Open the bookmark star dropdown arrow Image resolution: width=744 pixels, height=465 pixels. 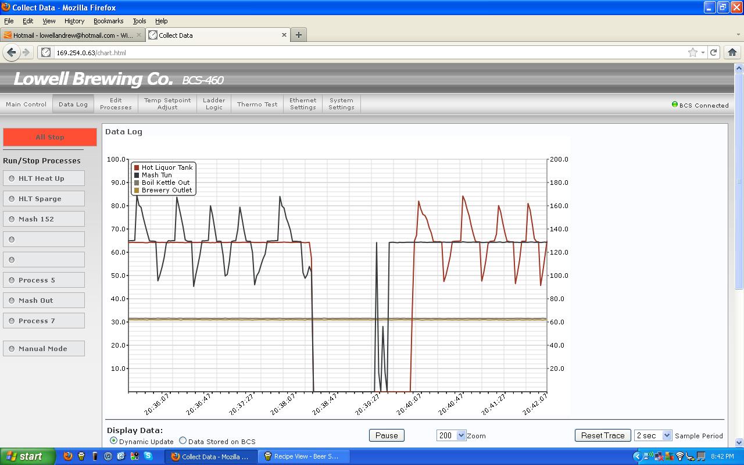703,52
